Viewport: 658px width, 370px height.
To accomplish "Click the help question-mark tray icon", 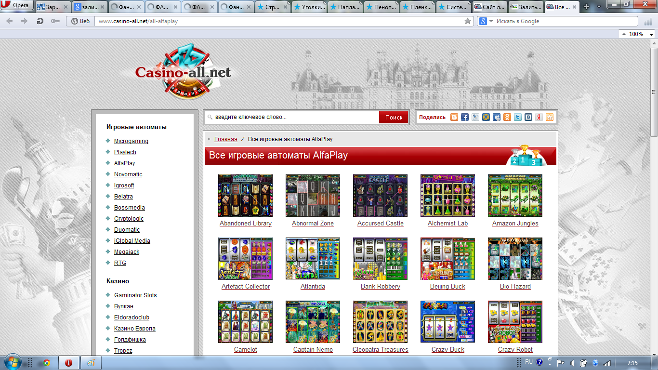I will [540, 361].
